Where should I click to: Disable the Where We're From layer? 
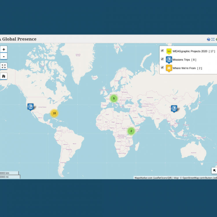(162, 67)
